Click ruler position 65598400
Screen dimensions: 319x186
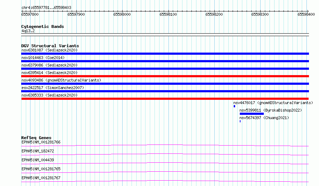coord(306,14)
